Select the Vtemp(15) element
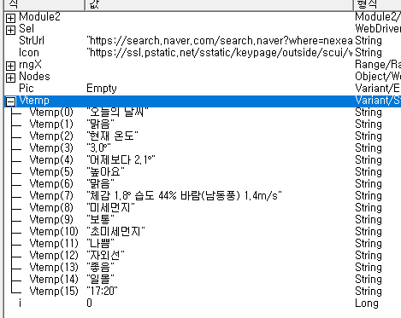 tap(54, 292)
